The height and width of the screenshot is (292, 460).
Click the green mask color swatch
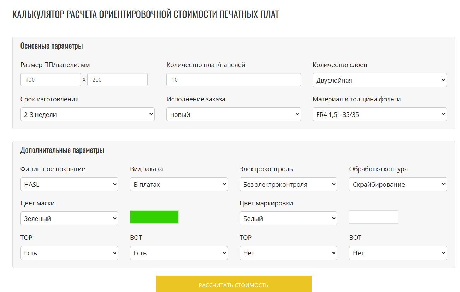(154, 217)
